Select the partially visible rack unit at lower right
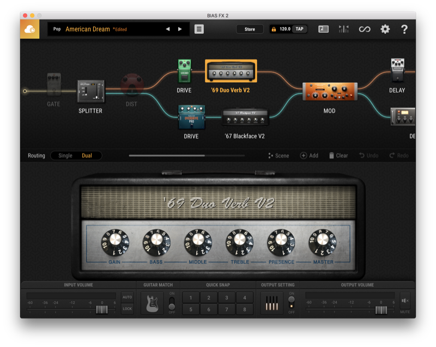This screenshot has width=436, height=347. click(403, 117)
